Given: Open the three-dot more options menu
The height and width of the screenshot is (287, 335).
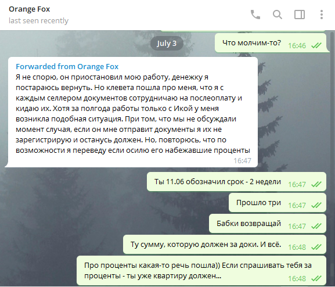Looking at the screenshot, I should [322, 15].
